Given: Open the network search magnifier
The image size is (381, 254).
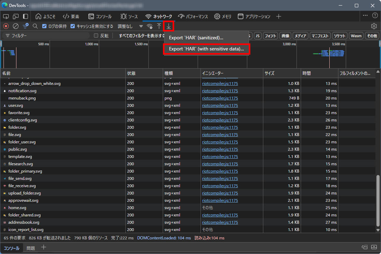Looking at the screenshot, I should click(x=35, y=26).
